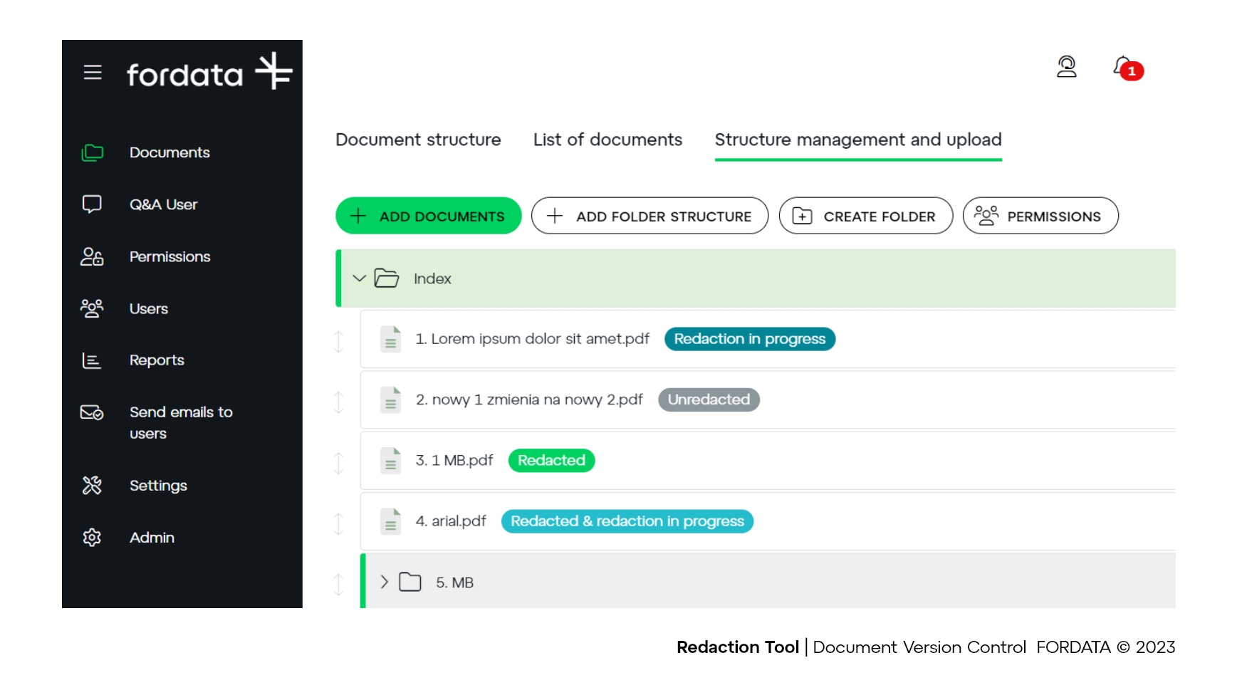Click ADD FOLDER STRUCTURE button
Screen dimensions: 1242x695
(x=650, y=216)
